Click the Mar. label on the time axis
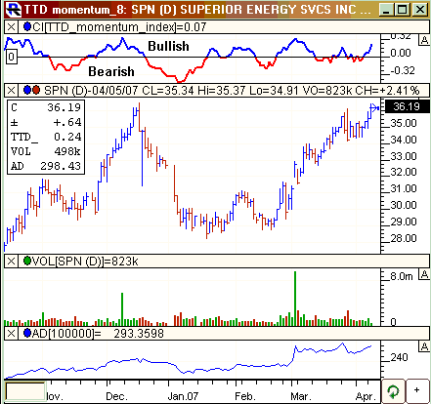 point(301,396)
